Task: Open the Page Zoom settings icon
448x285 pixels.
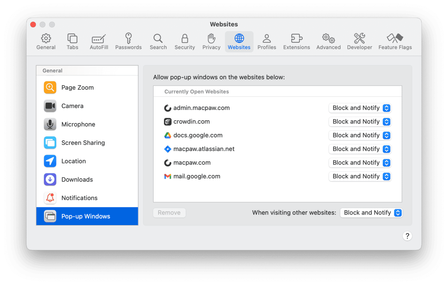Action: [x=50, y=88]
